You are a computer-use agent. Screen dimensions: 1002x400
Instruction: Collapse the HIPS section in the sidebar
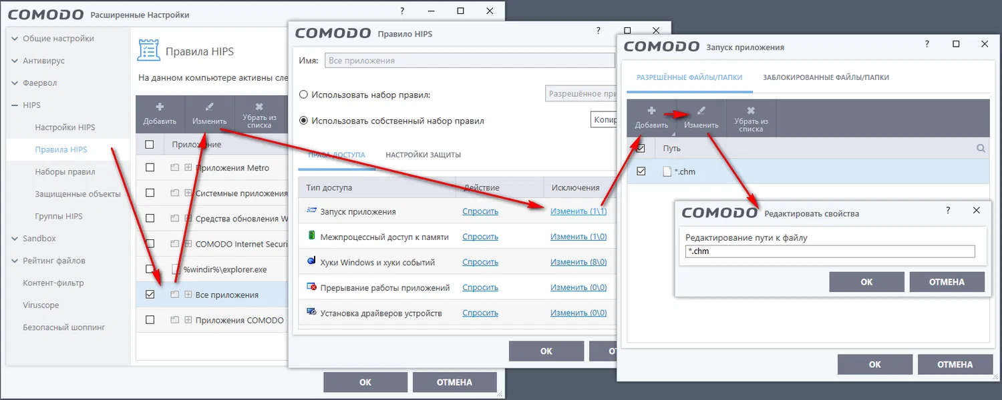point(15,105)
